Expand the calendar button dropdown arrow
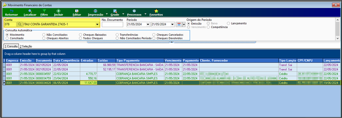Image resolution: width=342 pixels, height=118 pixels. tap(184, 24)
